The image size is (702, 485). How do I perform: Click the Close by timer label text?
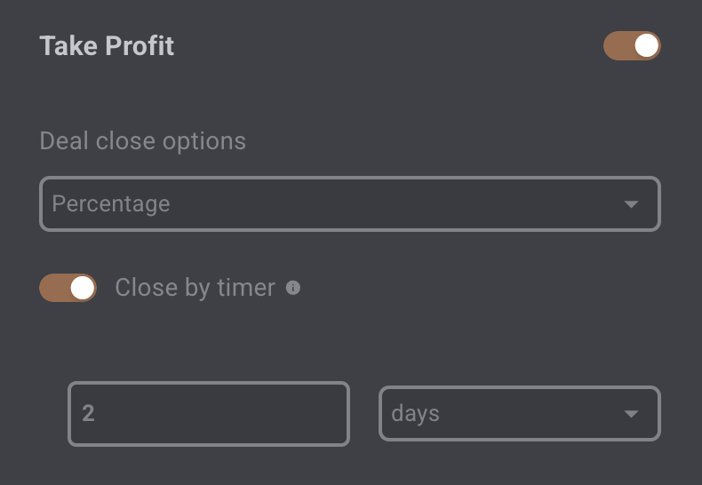click(195, 288)
